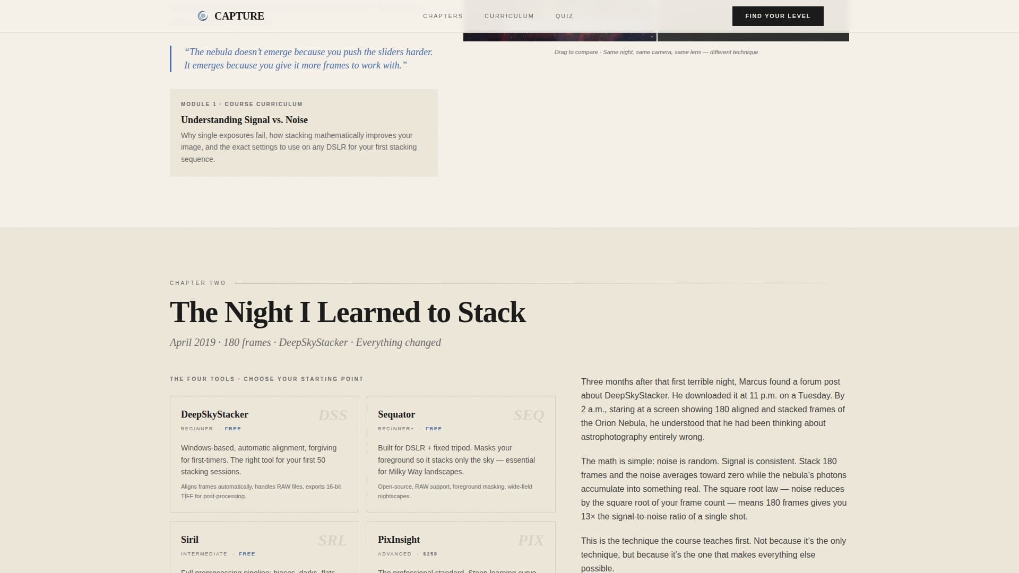Open the Module 1 Signal vs. Noise card
Viewport: 1019px width, 573px height.
[x=304, y=133]
